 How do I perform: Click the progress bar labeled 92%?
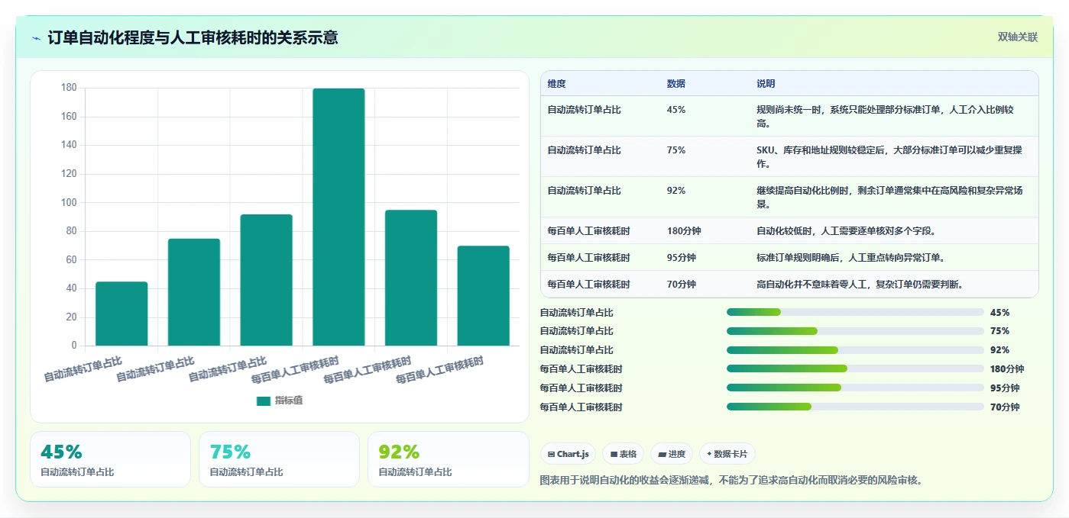point(855,350)
